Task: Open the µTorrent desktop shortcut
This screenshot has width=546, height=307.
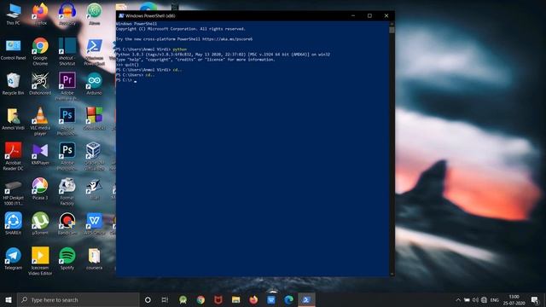Action: tap(40, 223)
